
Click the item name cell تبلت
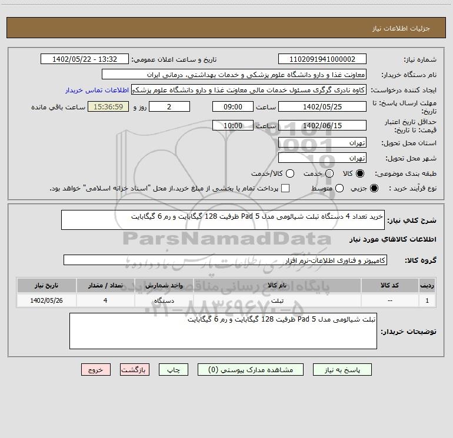(x=277, y=300)
